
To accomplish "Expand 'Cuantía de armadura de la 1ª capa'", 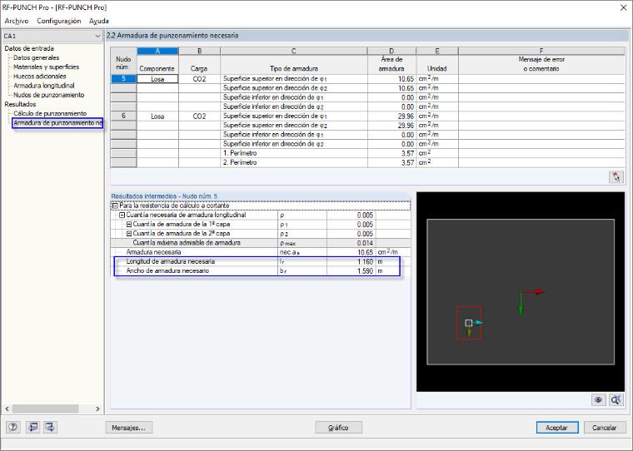I will tap(129, 225).
